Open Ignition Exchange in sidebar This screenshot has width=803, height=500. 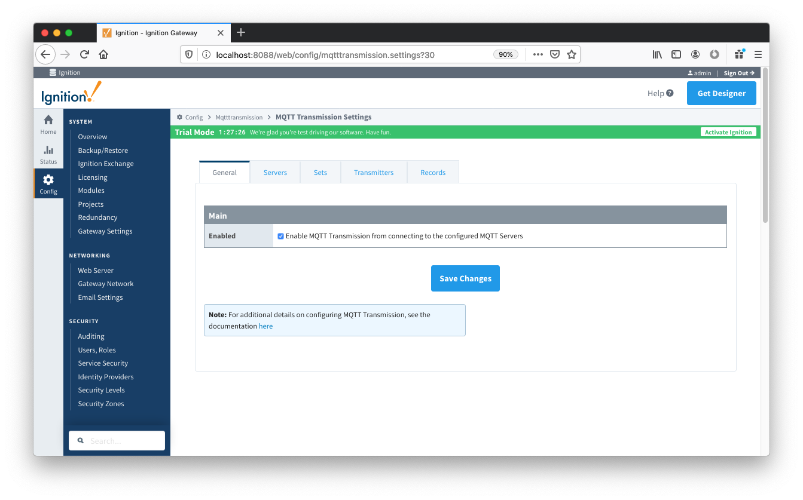106,164
